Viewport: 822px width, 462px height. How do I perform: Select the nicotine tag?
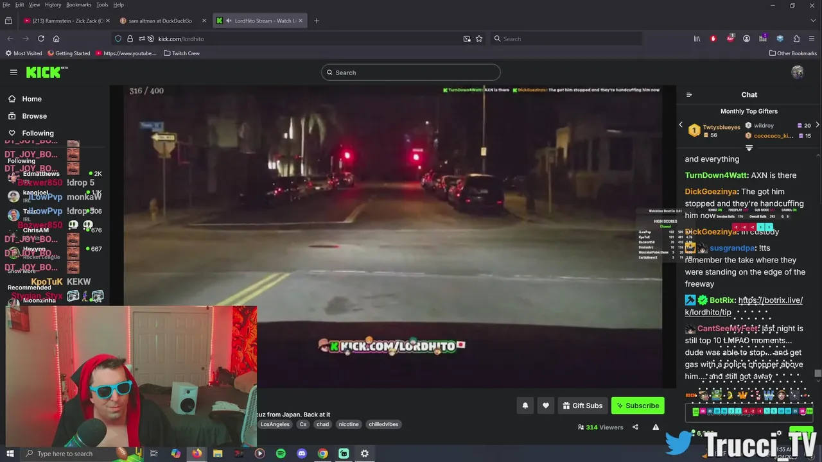349,424
